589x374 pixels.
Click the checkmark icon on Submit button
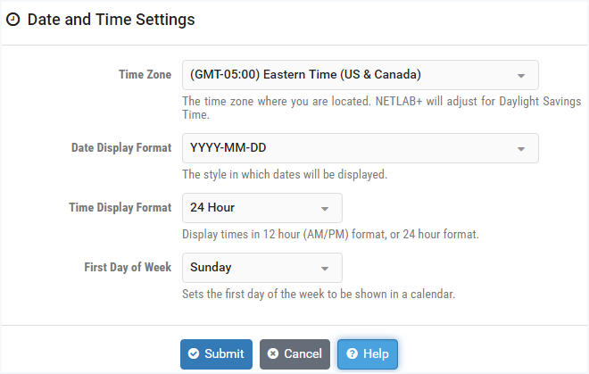click(x=194, y=353)
